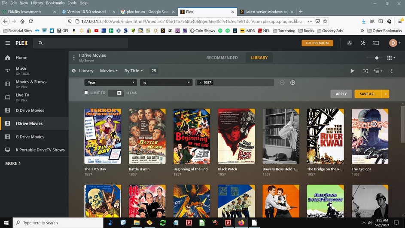Open the IMDB bookmark
The width and height of the screenshot is (405, 228).
(x=247, y=31)
